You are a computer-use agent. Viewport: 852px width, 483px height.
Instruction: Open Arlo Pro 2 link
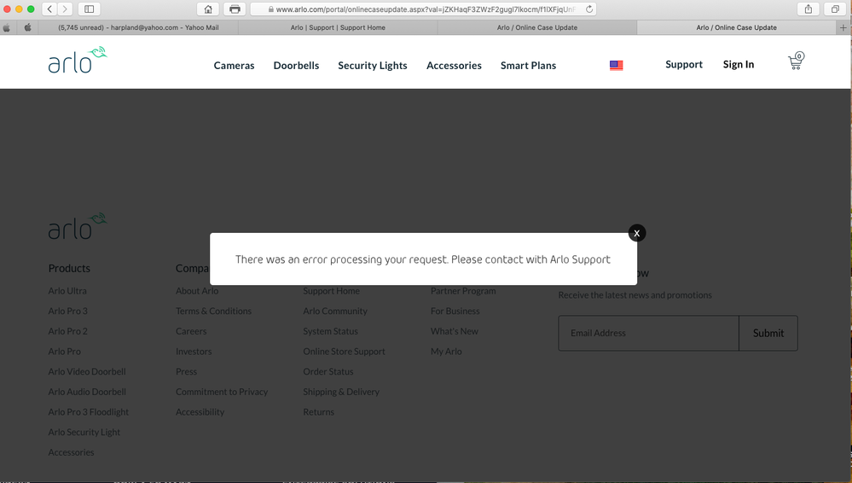click(68, 331)
